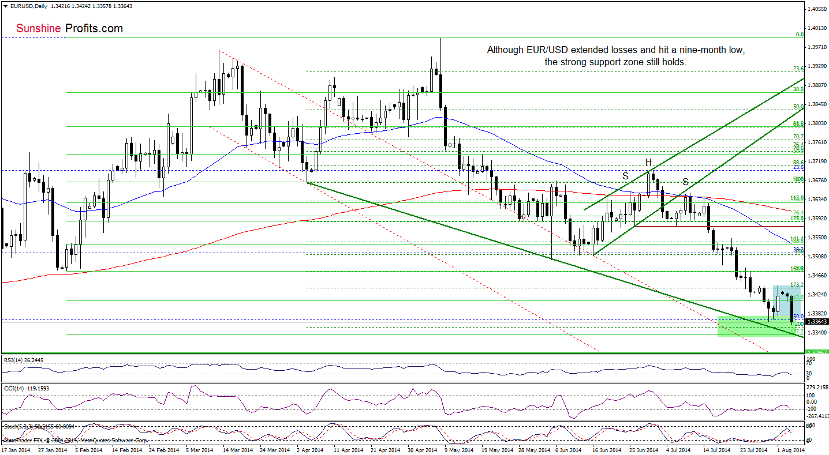
Task: Click the 1.39710 price axis label
Action: point(818,47)
